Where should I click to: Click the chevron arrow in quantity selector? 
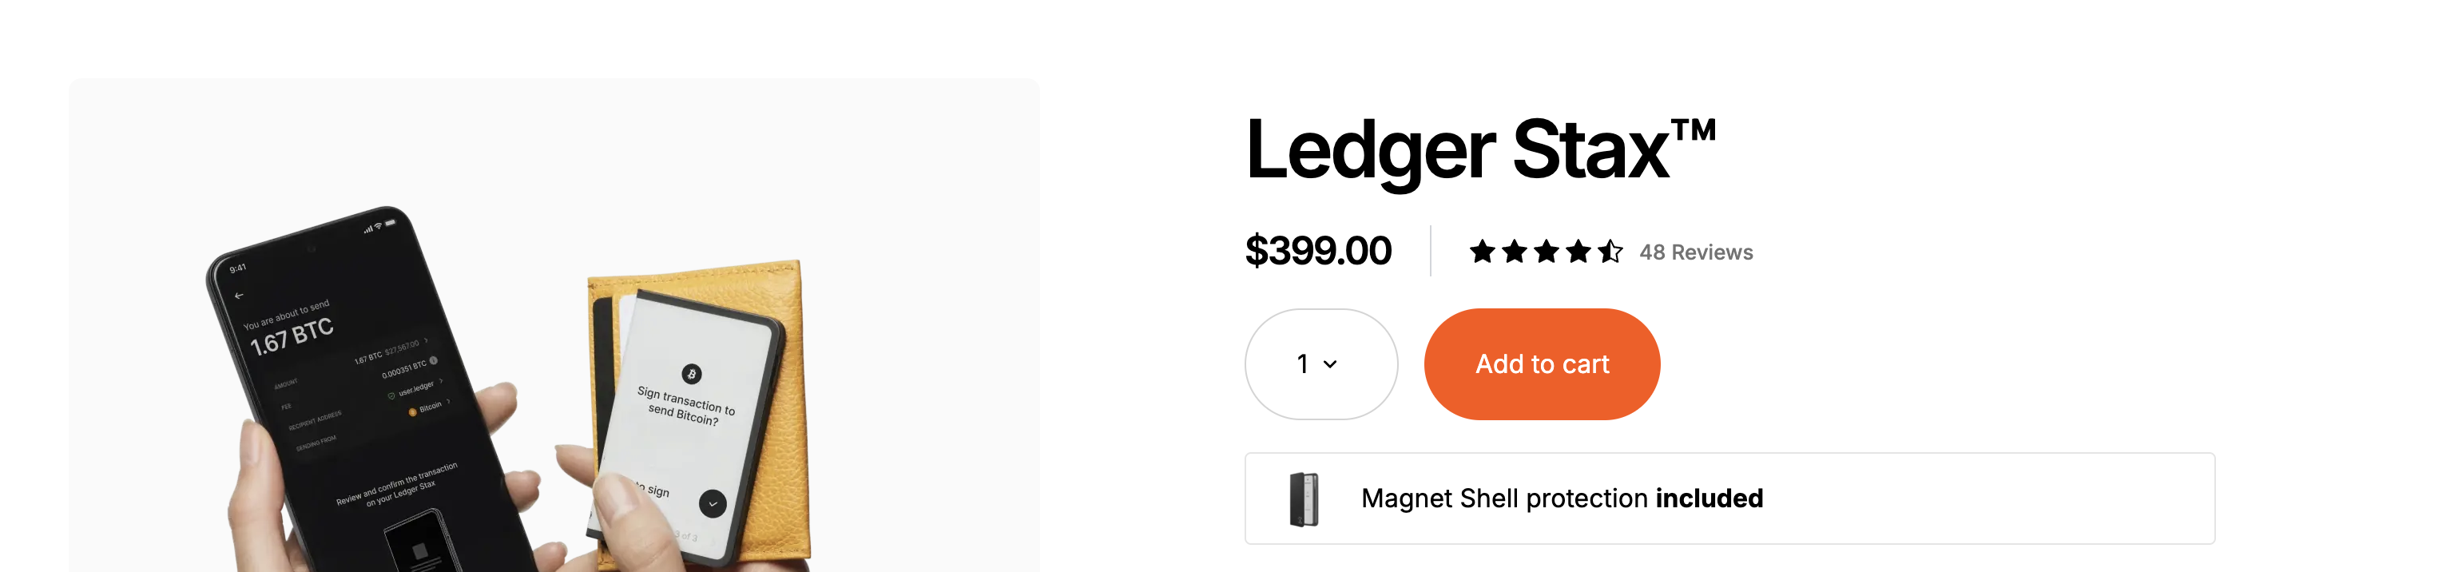(1330, 364)
